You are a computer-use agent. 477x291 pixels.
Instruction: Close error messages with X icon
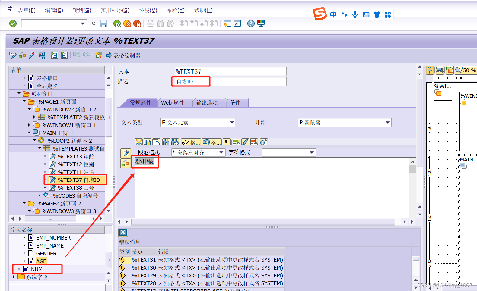(x=123, y=232)
